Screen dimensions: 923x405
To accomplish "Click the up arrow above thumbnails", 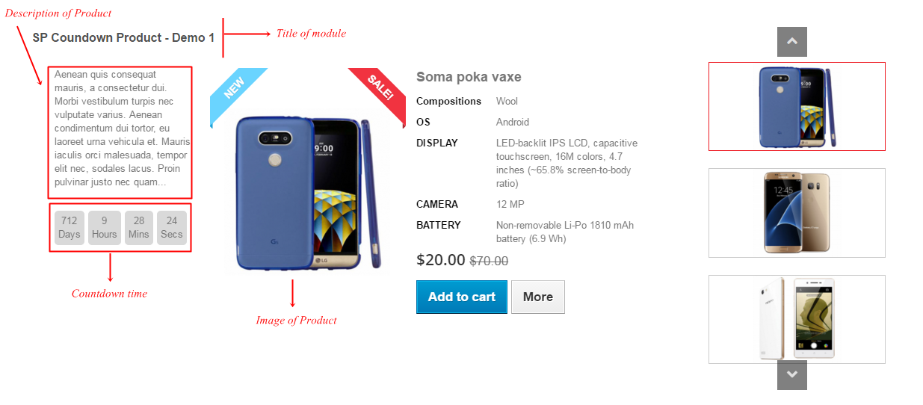I will tap(792, 42).
